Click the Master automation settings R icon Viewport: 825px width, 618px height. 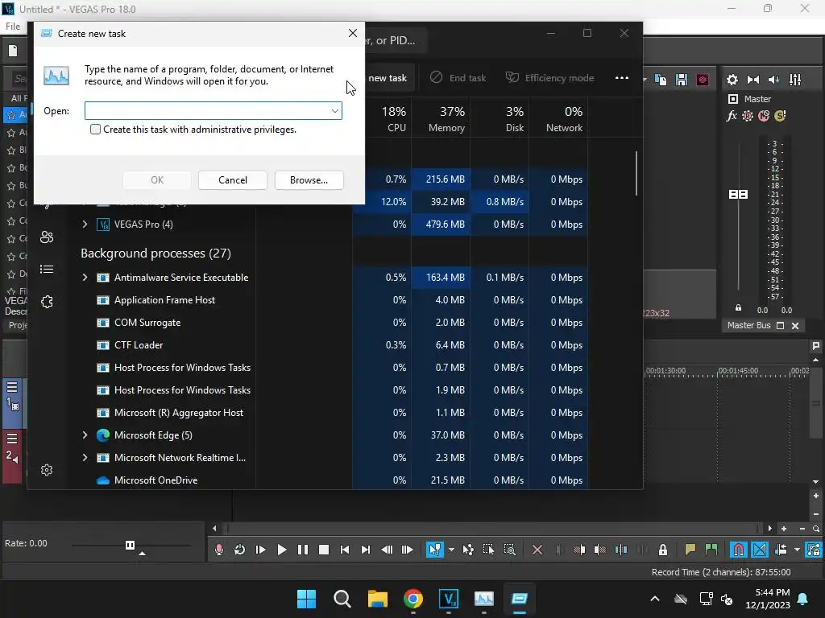pos(748,116)
